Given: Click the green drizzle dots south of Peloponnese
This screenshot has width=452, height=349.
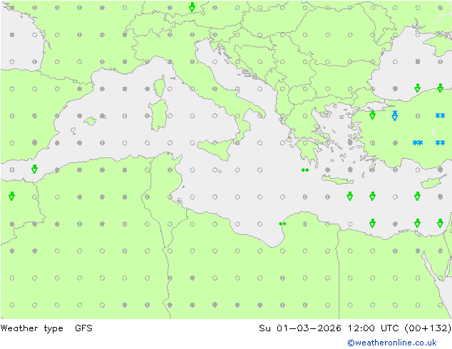Looking at the screenshot, I should pos(305,170).
